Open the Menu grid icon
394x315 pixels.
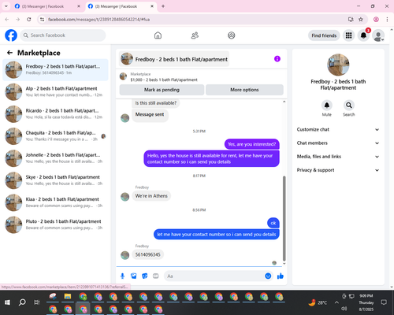[348, 35]
